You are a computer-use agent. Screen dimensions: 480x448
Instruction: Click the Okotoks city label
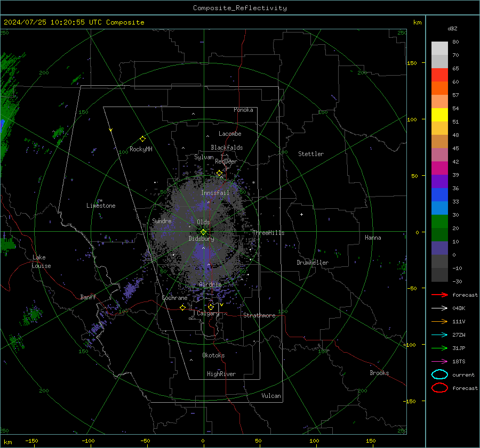[x=213, y=355]
